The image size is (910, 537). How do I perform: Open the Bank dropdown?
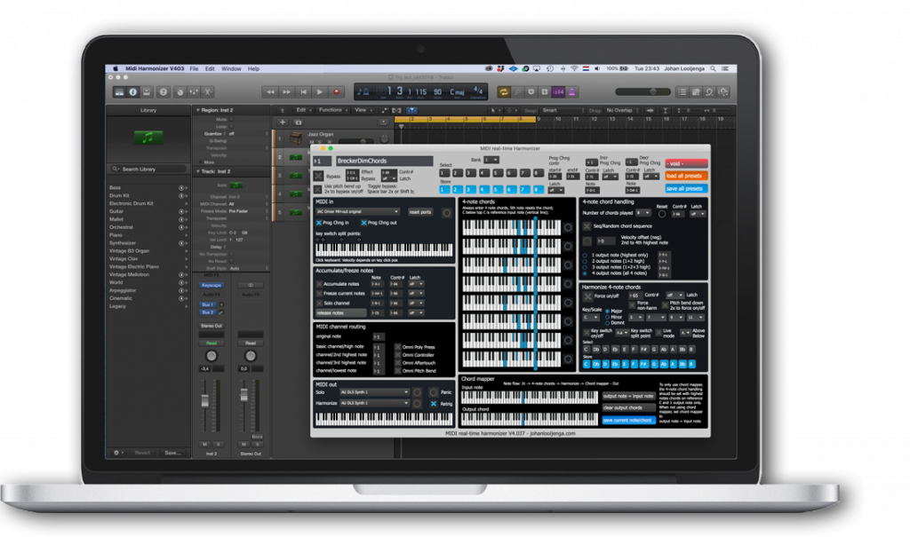pyautogui.click(x=491, y=160)
